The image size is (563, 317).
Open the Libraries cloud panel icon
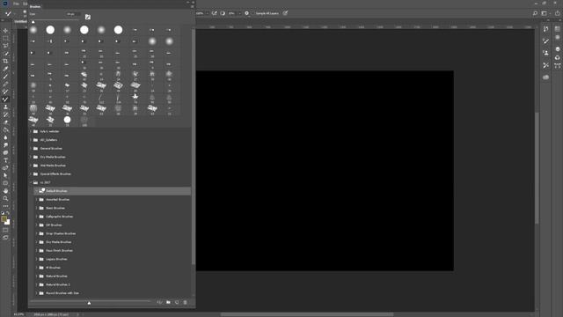coord(545,77)
